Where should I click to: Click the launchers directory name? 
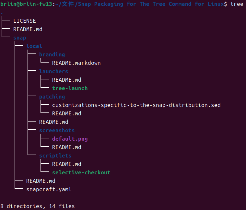click(x=53, y=71)
